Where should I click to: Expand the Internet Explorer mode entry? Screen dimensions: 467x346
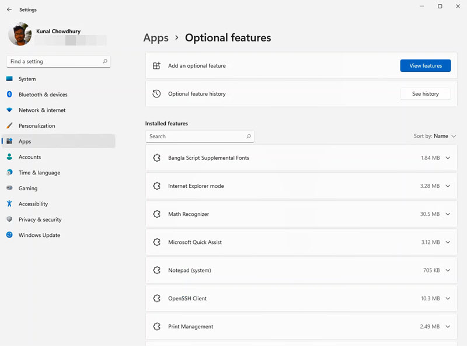click(448, 186)
